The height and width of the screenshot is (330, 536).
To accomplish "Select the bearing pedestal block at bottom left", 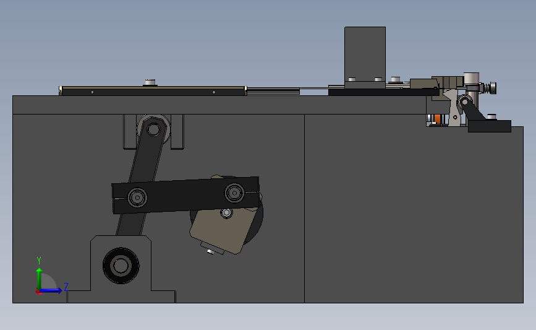I will 121,269.
